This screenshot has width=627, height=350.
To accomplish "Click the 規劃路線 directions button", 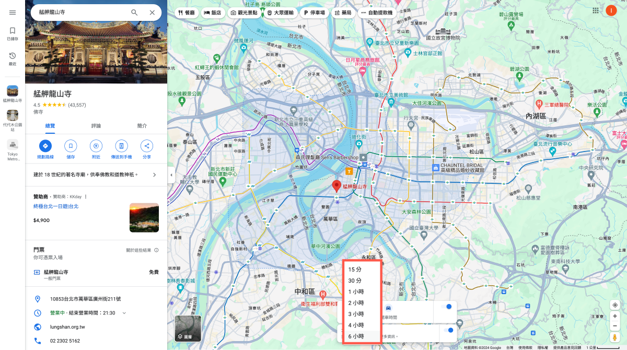I will (x=45, y=150).
